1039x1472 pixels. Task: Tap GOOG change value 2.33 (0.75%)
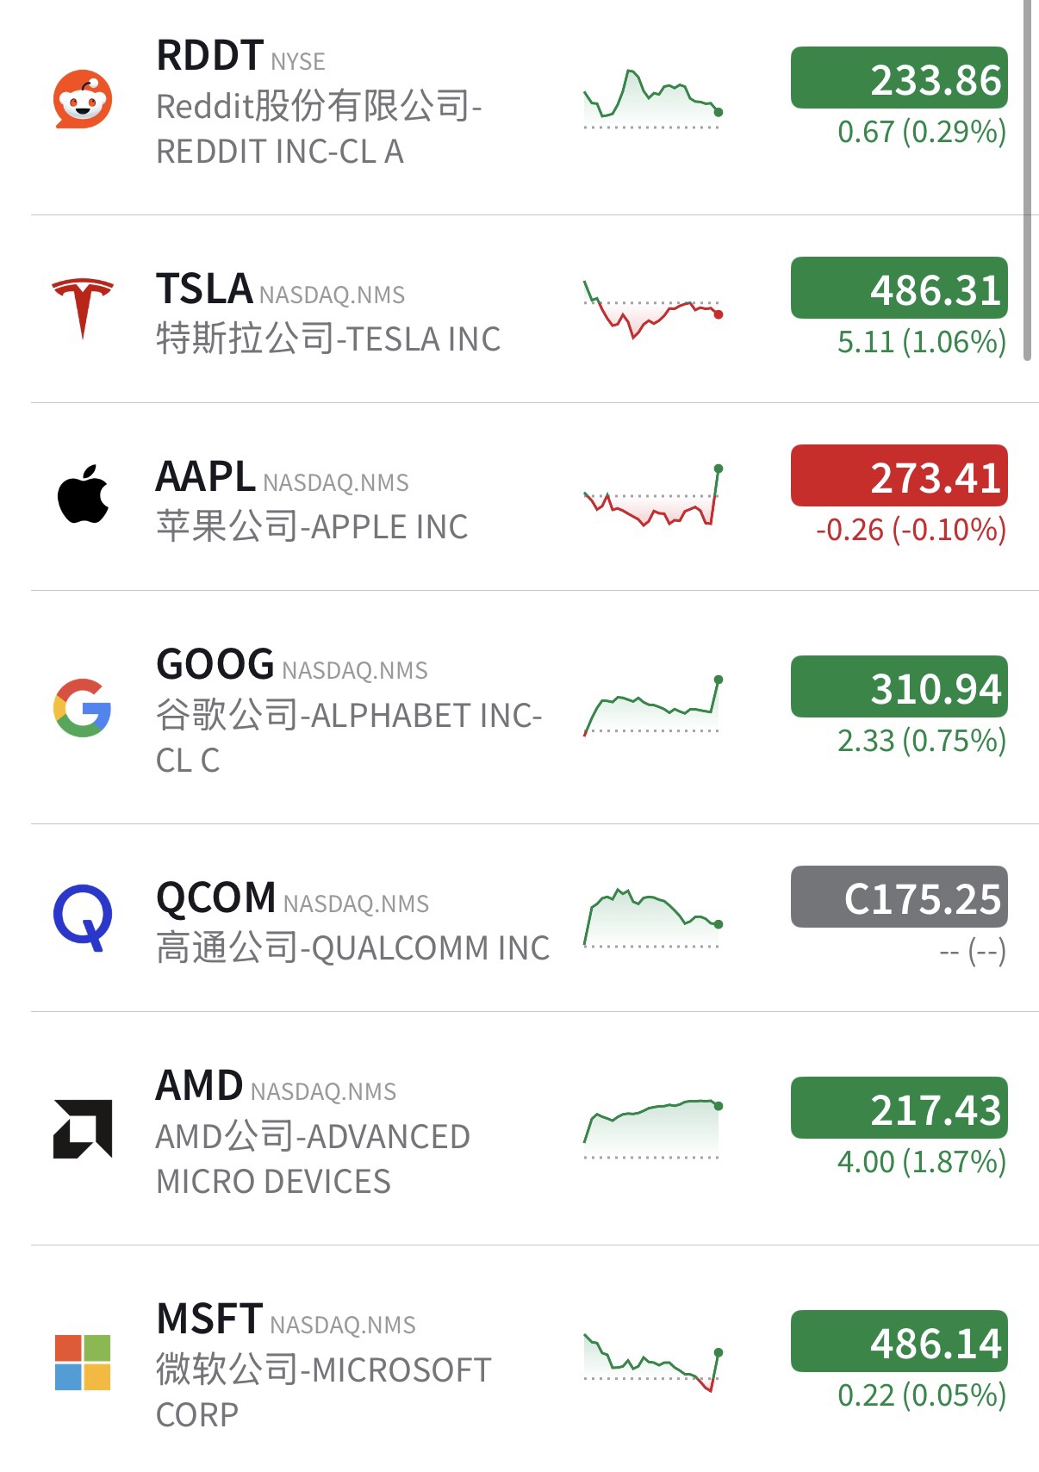click(921, 741)
